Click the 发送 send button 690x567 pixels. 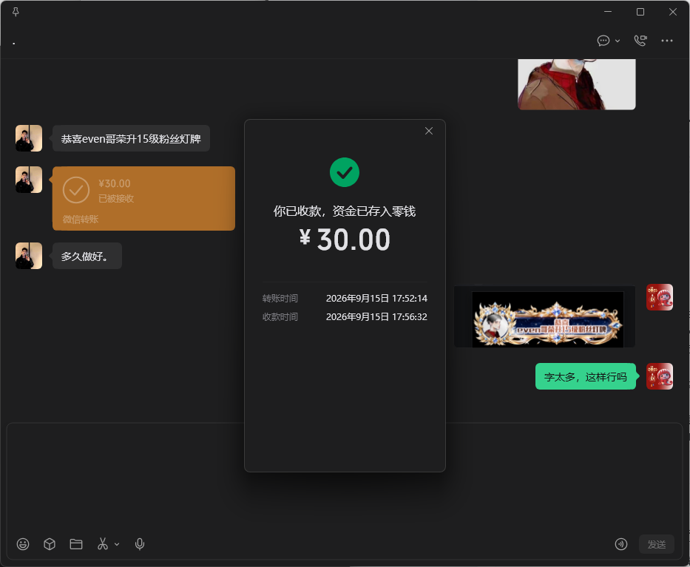(657, 544)
